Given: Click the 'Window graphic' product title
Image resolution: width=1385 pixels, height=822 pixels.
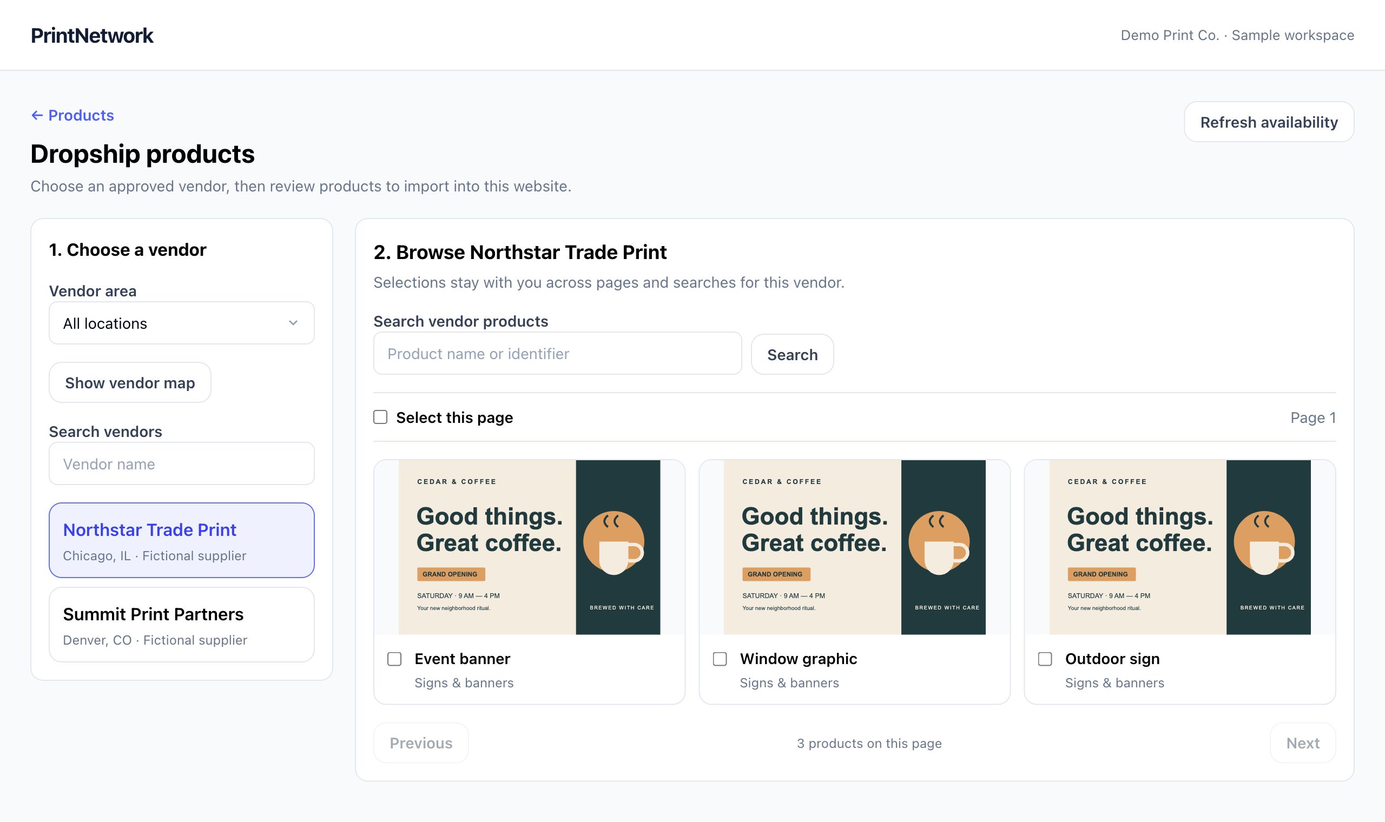Looking at the screenshot, I should tap(799, 659).
